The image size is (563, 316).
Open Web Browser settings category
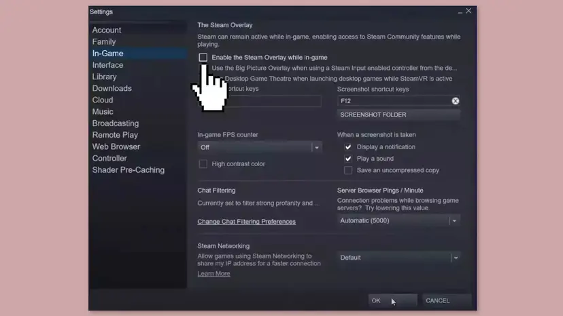(x=116, y=146)
